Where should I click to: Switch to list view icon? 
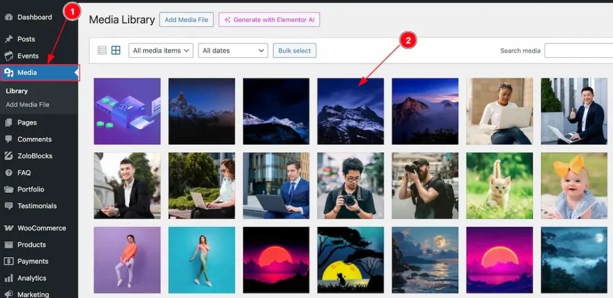click(x=102, y=50)
